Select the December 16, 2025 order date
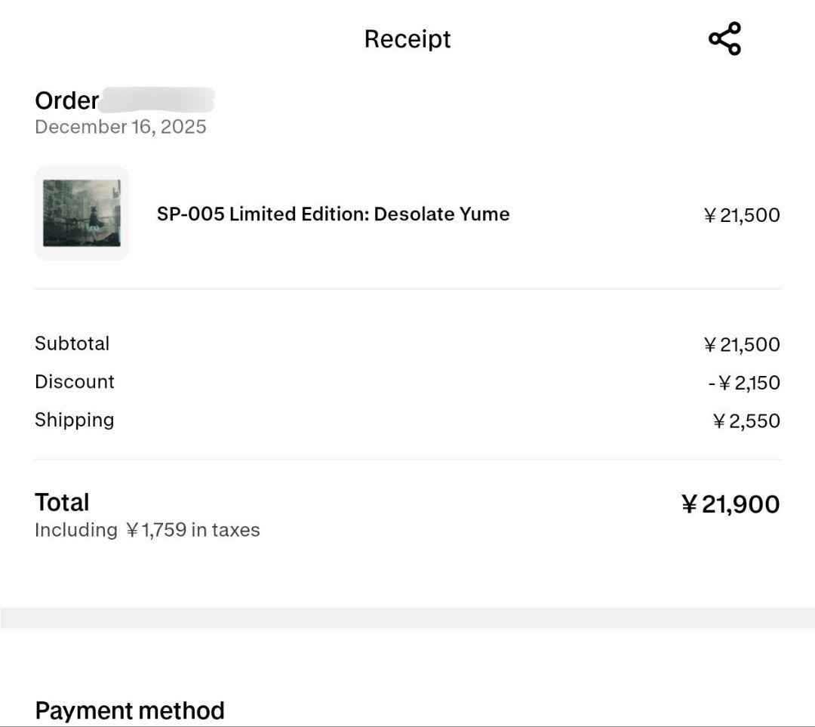Viewport: 815px width, 727px height. click(121, 127)
